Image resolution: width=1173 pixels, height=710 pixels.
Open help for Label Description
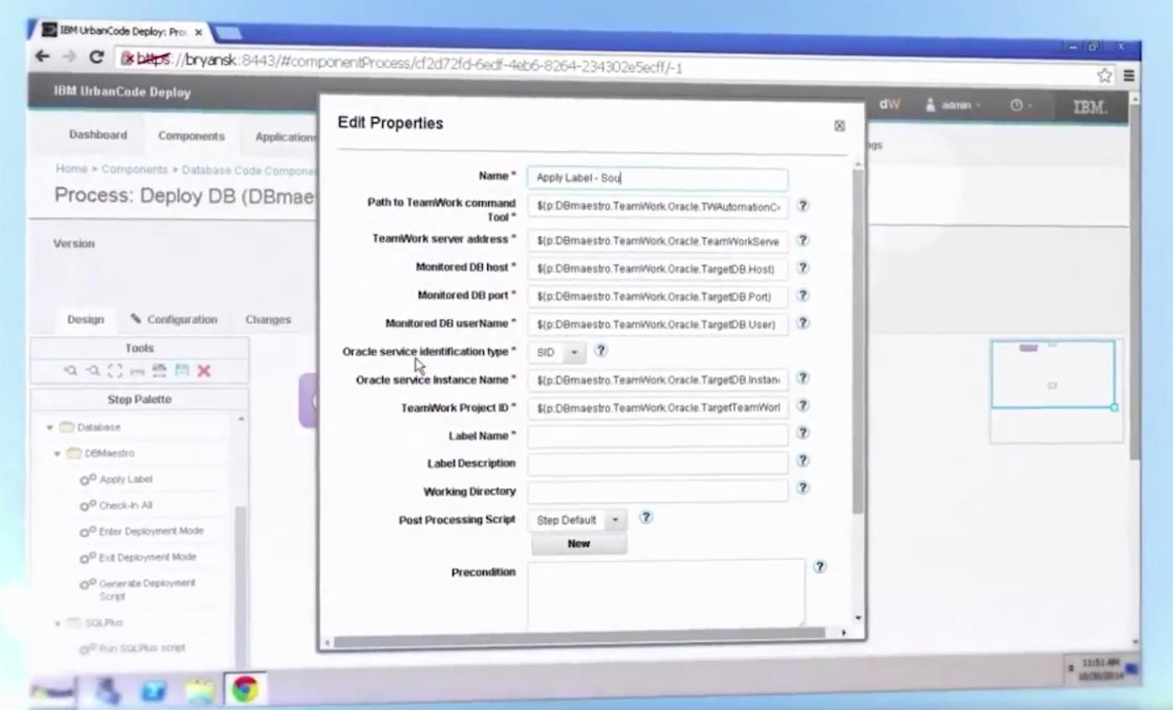click(802, 460)
